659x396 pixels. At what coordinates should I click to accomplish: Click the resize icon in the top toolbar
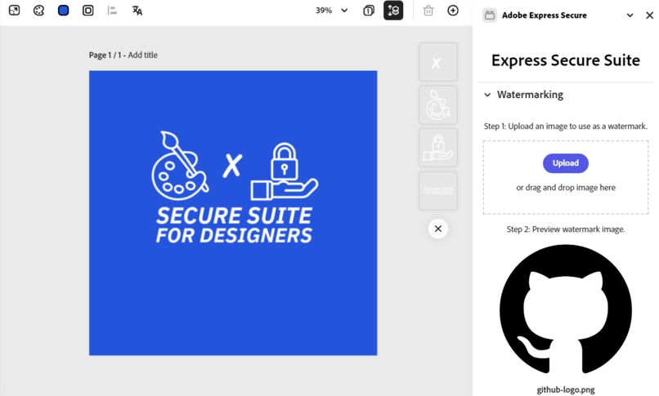[14, 11]
